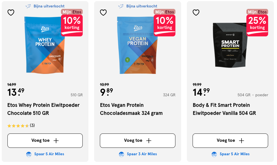Add Body & Fit Smart Protein to cart

(x=230, y=141)
